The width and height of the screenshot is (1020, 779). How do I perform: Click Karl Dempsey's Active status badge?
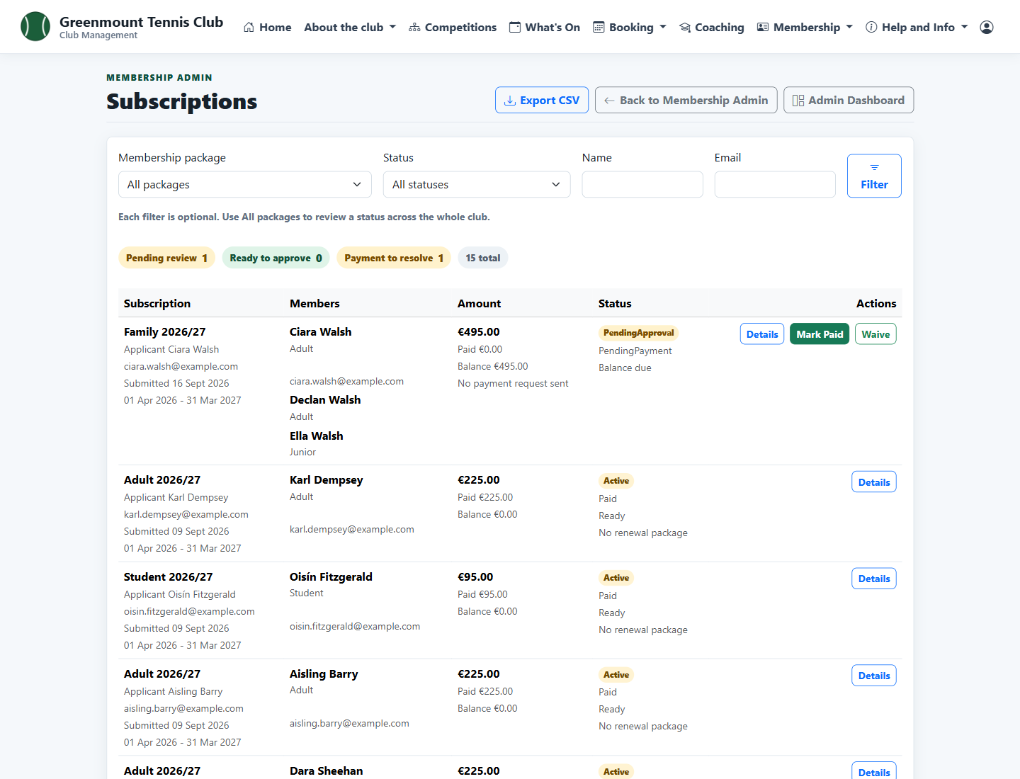tap(616, 481)
